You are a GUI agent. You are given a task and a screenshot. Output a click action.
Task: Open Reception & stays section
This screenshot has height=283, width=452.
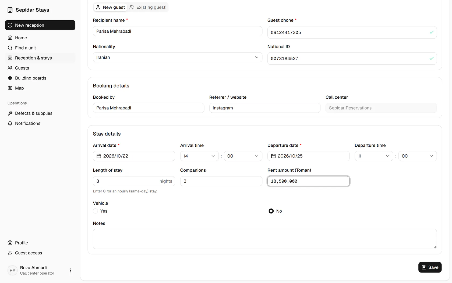pos(40,58)
